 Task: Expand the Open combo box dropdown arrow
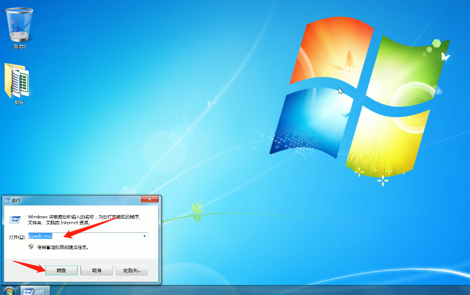pyautogui.click(x=145, y=236)
